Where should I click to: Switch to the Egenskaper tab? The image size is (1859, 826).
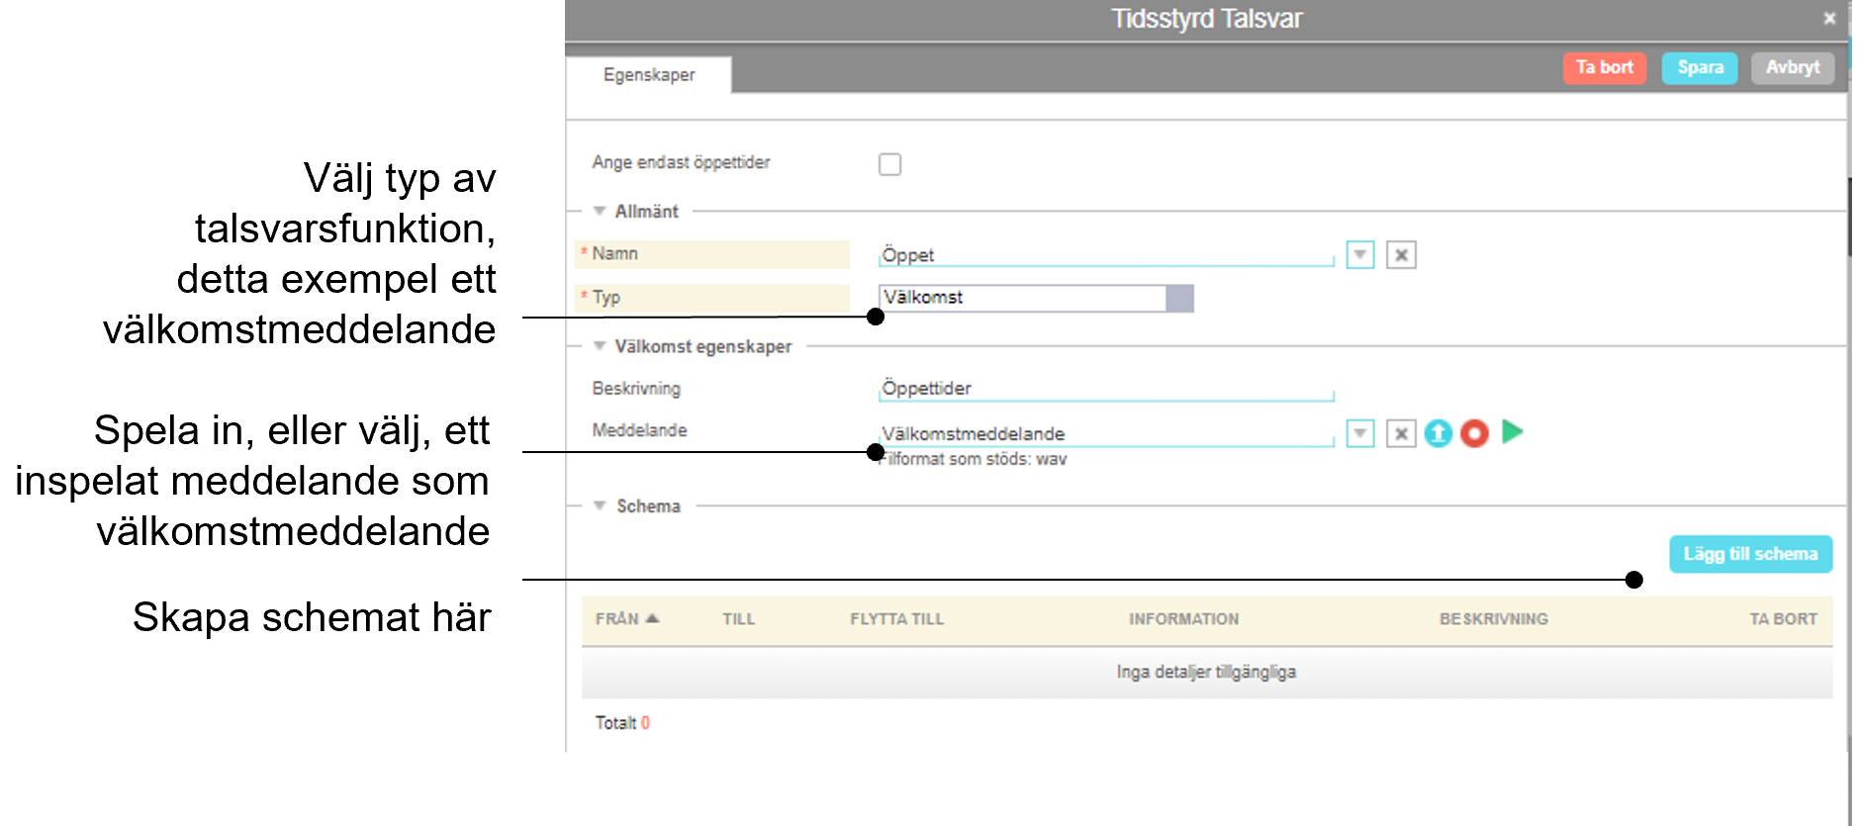649,75
